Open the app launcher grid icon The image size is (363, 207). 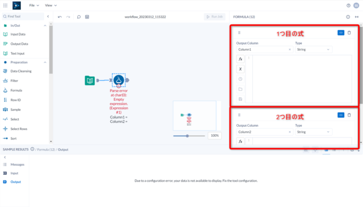tap(5, 5)
